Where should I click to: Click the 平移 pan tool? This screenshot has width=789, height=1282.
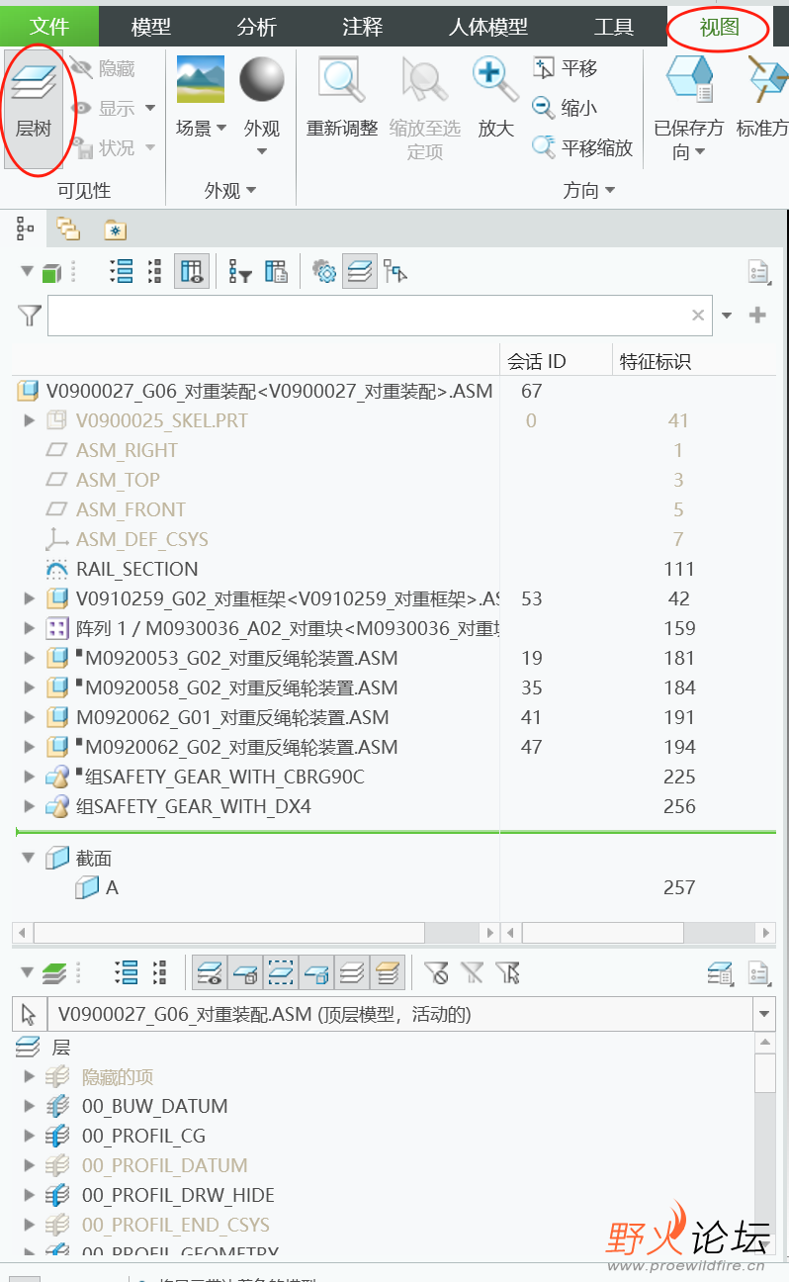[565, 68]
